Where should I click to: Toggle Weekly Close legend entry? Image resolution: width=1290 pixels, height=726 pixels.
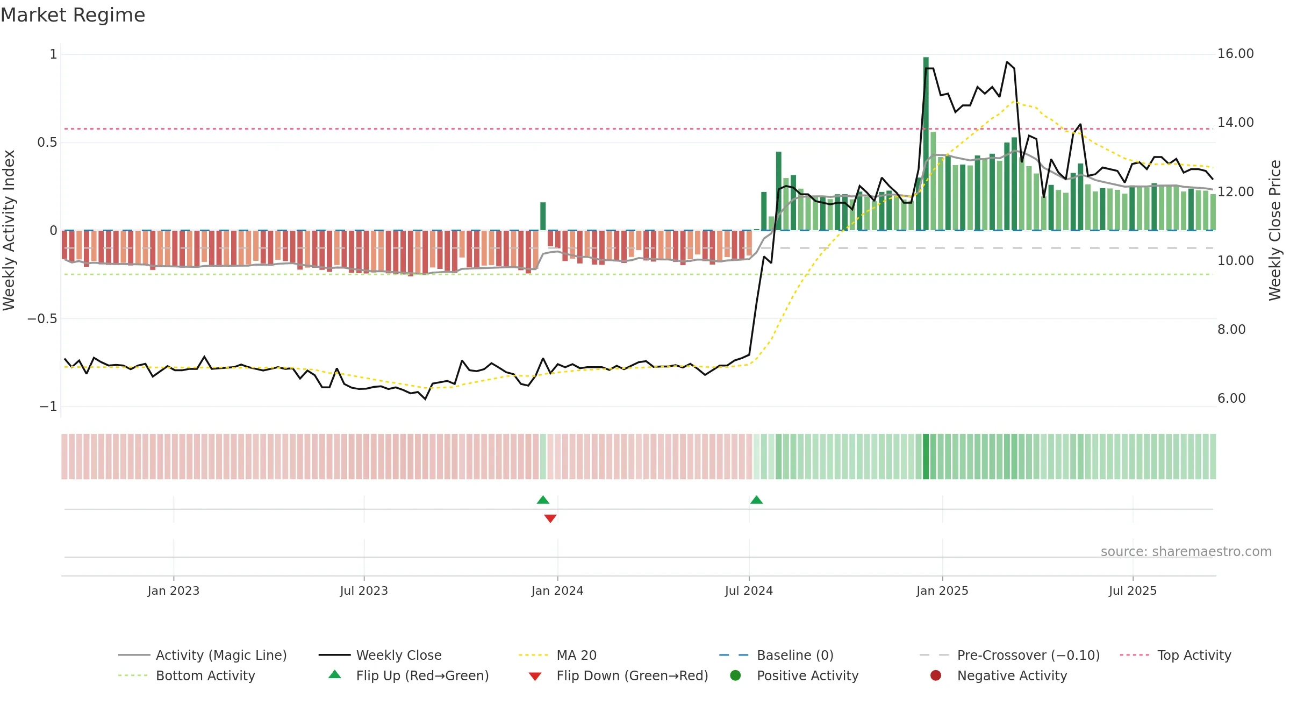pyautogui.click(x=380, y=655)
